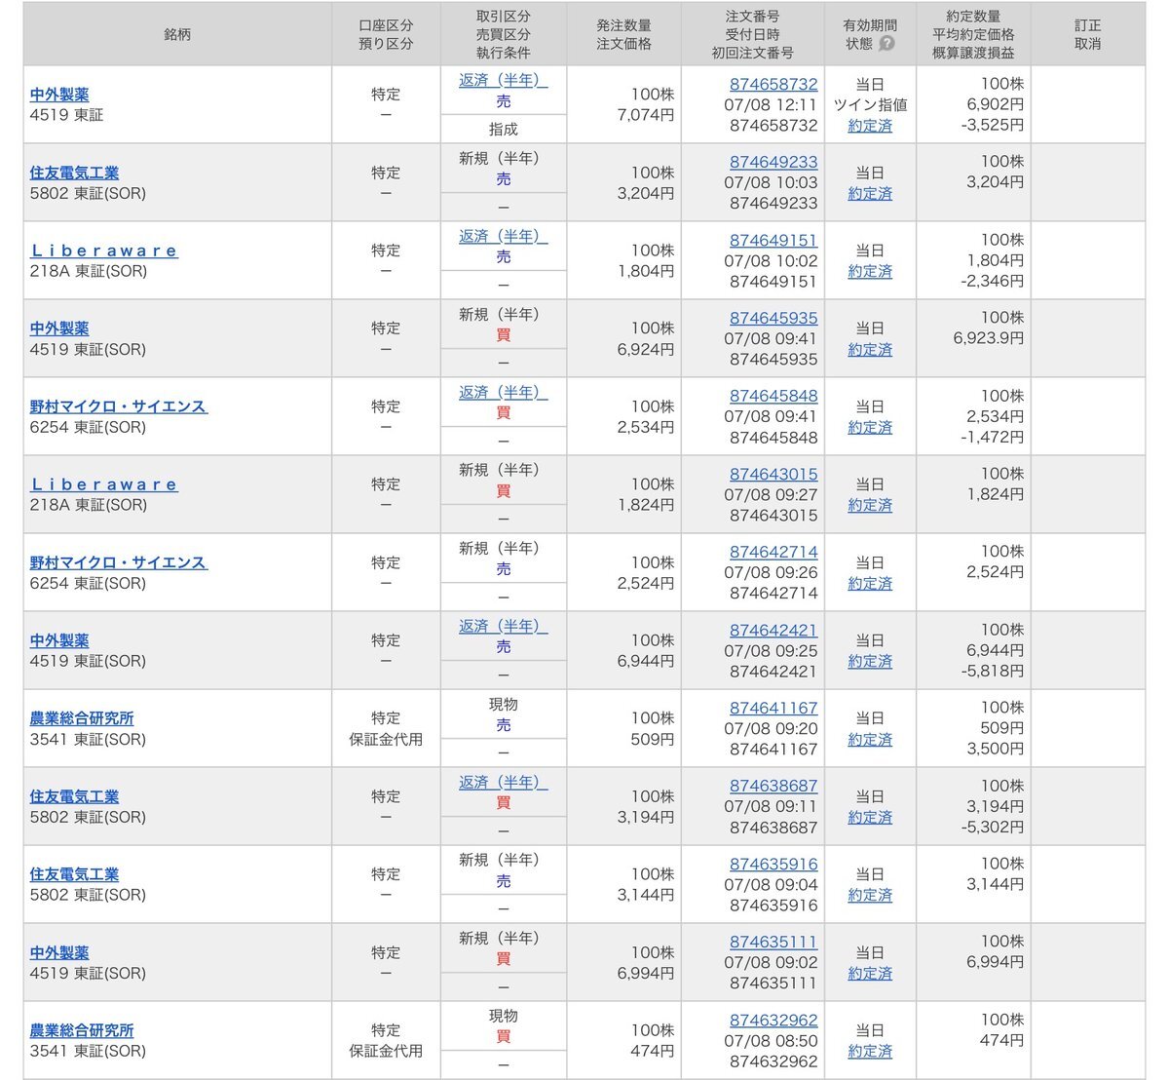
Task: Select the ツイン指値 text in first row
Action: pyautogui.click(x=870, y=105)
